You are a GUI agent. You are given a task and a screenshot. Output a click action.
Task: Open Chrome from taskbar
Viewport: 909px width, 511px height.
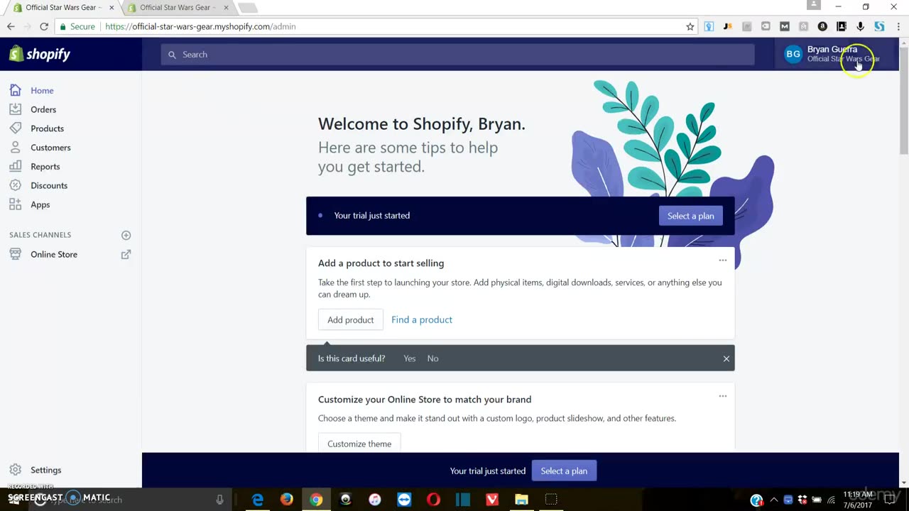click(x=316, y=500)
